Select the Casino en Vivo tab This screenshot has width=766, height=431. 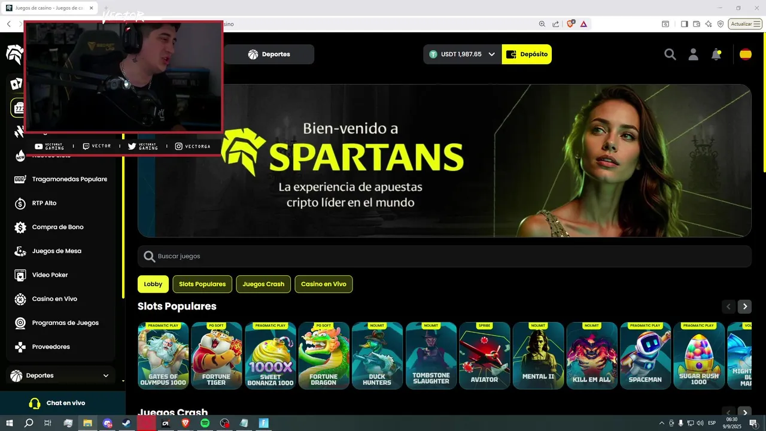click(324, 284)
